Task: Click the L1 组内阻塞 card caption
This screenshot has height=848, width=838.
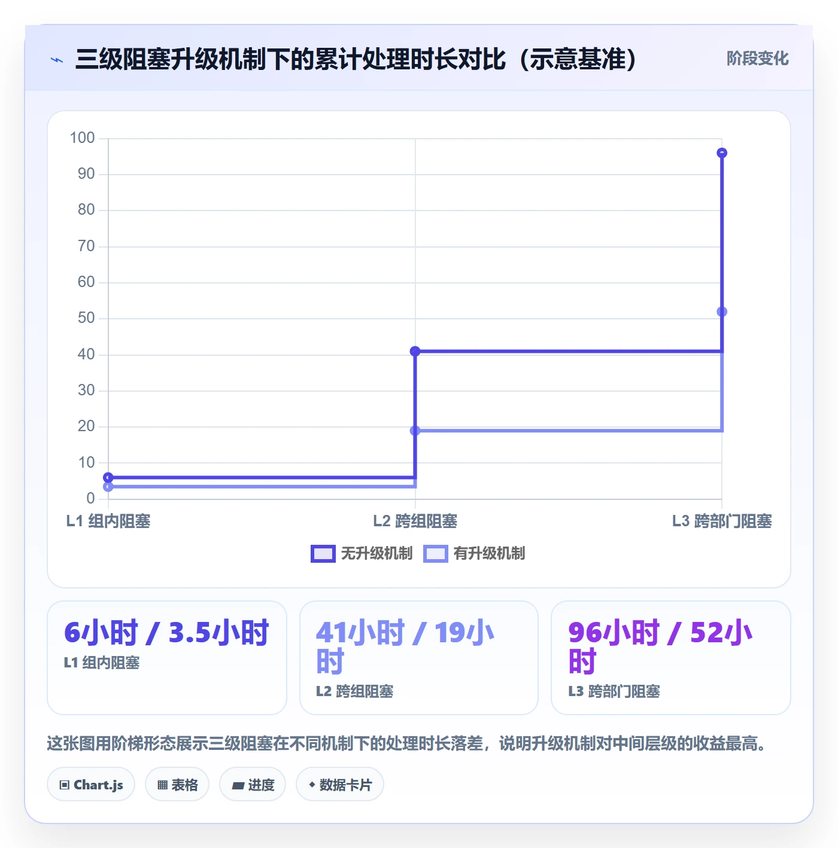Action: pos(102,663)
